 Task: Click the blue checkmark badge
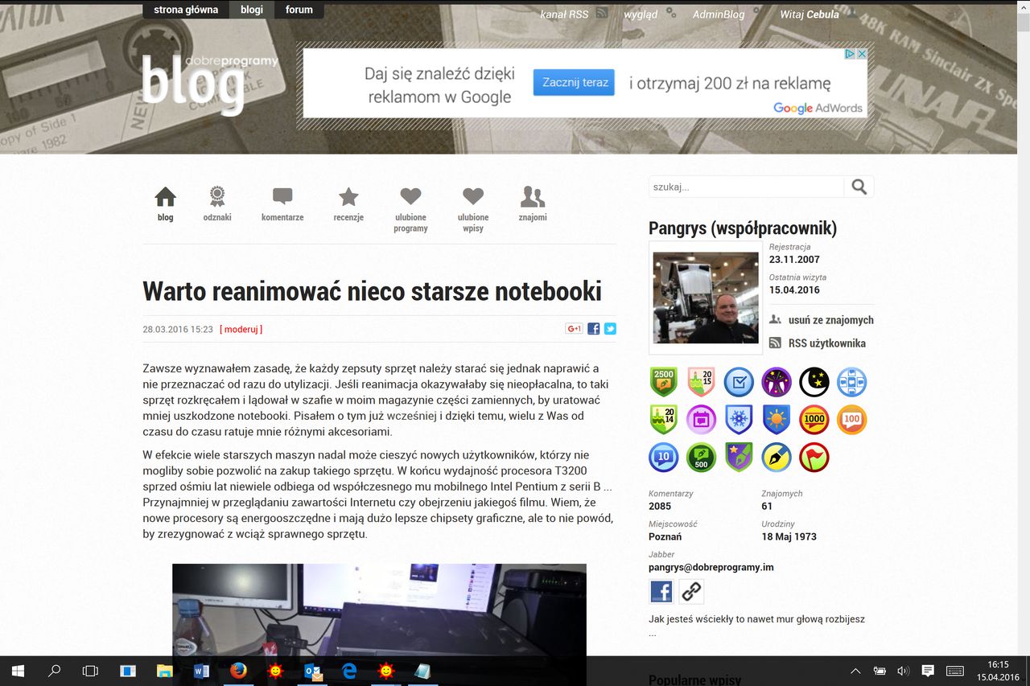coord(739,382)
